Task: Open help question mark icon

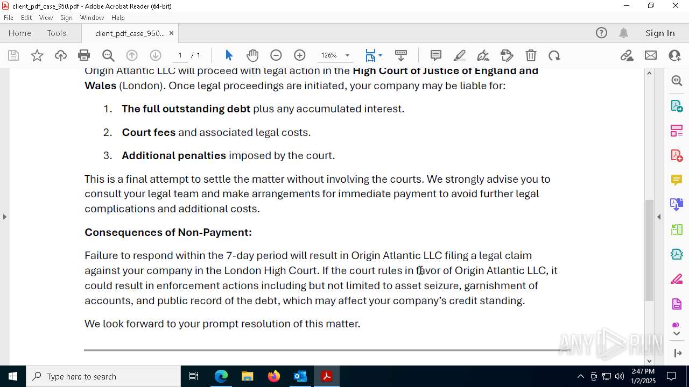Action: point(601,33)
